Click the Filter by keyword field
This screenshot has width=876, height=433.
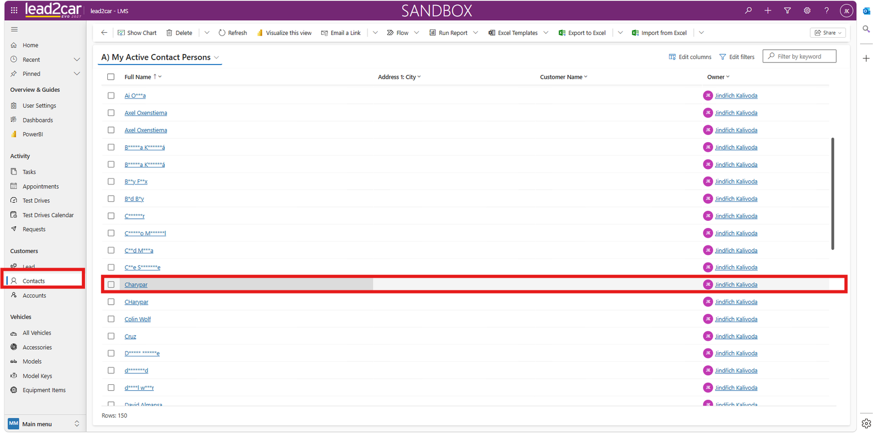pyautogui.click(x=799, y=56)
